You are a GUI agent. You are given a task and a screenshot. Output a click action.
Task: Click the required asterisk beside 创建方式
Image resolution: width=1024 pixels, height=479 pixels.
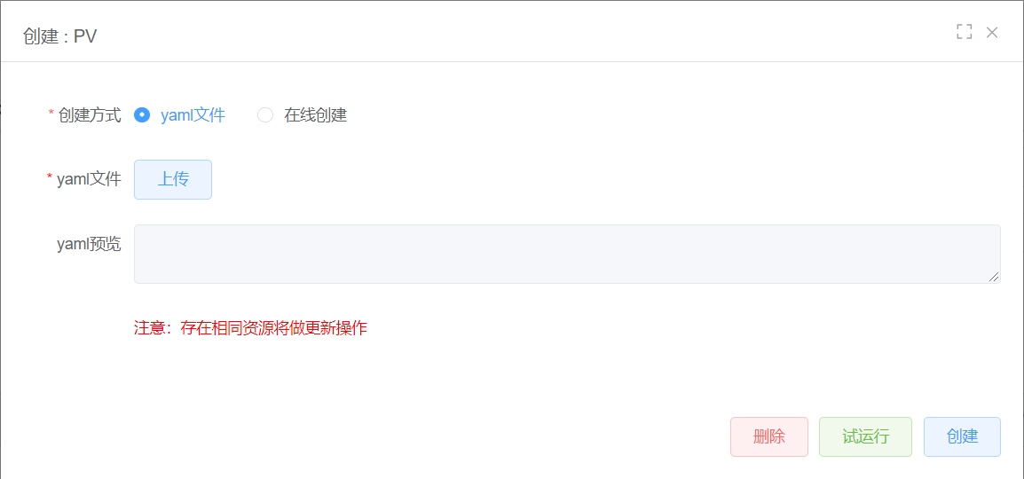[x=51, y=114]
